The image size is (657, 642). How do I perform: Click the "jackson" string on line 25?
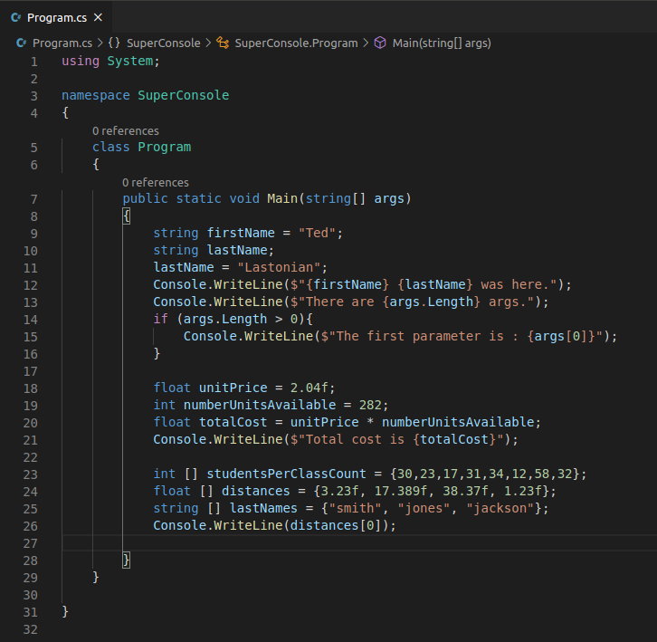tap(500, 508)
